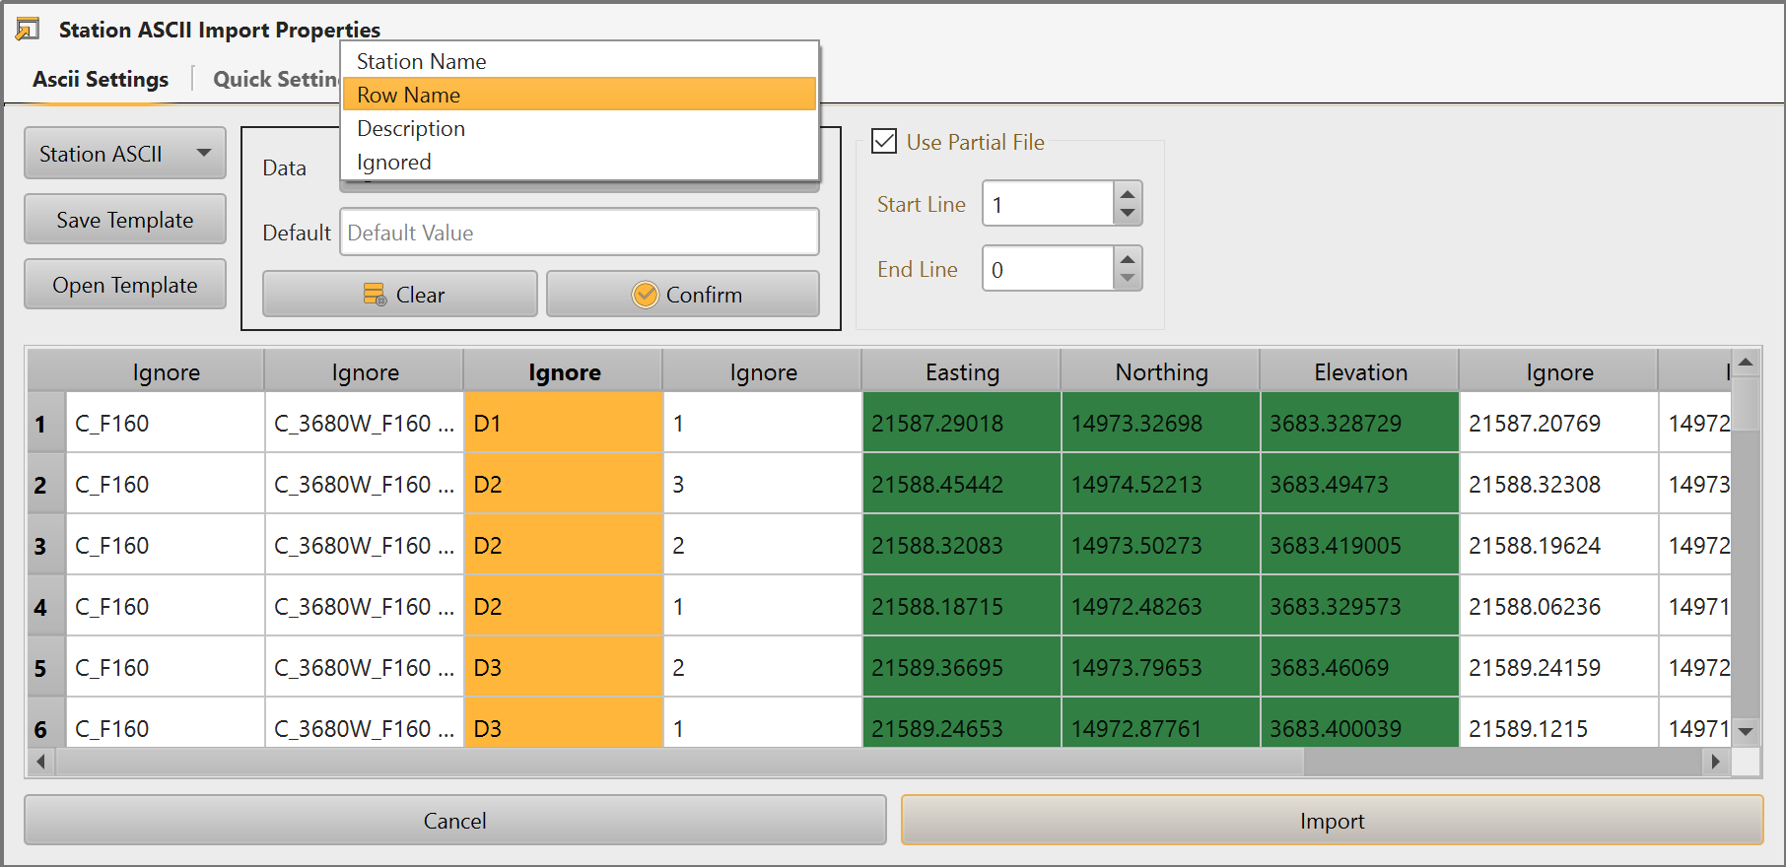Click the Confirm checkmark icon
Viewport: 1786px width, 867px height.
click(645, 295)
